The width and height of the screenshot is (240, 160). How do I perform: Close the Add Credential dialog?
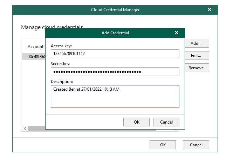pyautogui.click(x=177, y=33)
